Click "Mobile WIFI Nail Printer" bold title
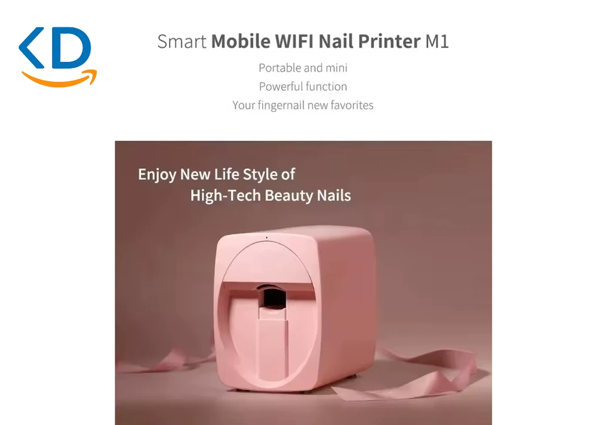Image resolution: width=607 pixels, height=425 pixels. click(x=316, y=41)
